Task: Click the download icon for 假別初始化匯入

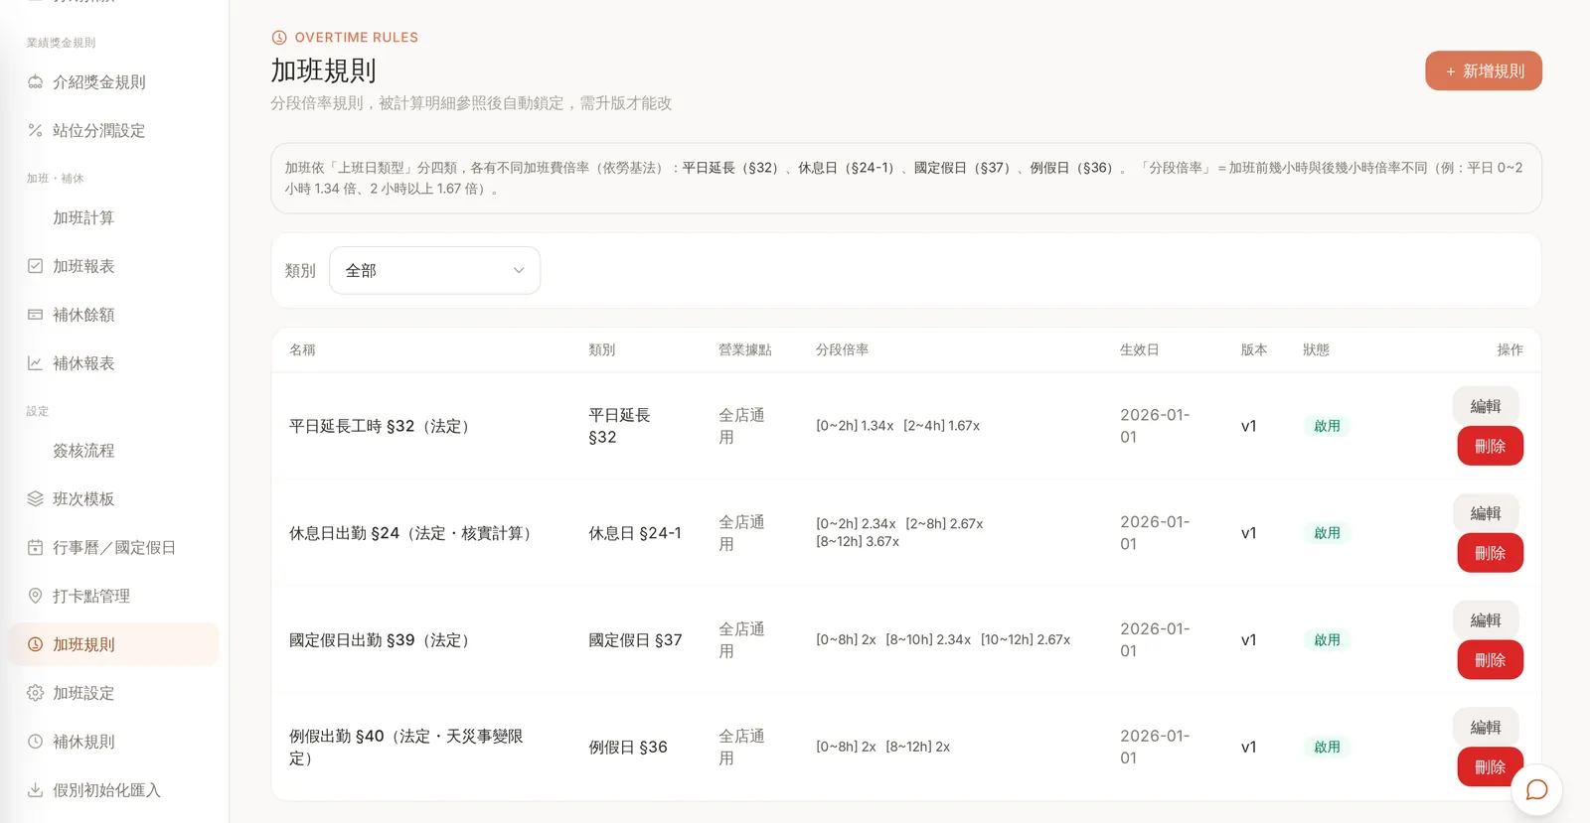Action: tap(35, 790)
